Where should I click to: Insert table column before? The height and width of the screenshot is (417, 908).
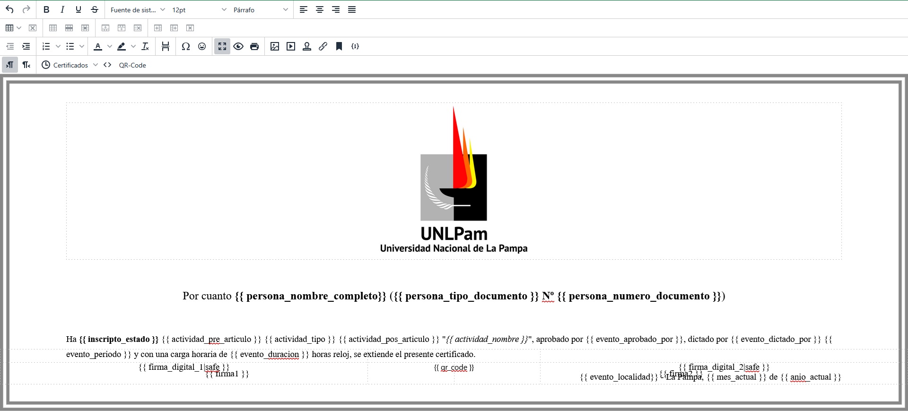click(x=158, y=28)
